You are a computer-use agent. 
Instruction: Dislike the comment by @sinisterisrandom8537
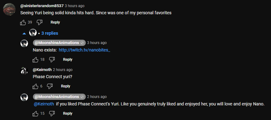[39, 22]
